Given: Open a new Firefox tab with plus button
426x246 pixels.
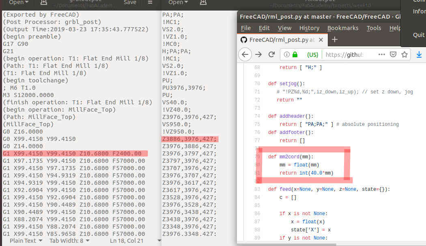Looking at the screenshot, I should [x=334, y=40].
